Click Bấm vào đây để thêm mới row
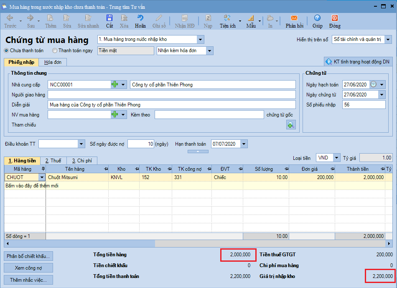Screen dimensions: 397x288 [198, 186]
